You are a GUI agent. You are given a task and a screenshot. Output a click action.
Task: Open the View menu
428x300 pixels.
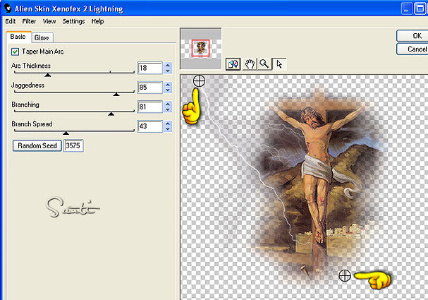pyautogui.click(x=49, y=21)
